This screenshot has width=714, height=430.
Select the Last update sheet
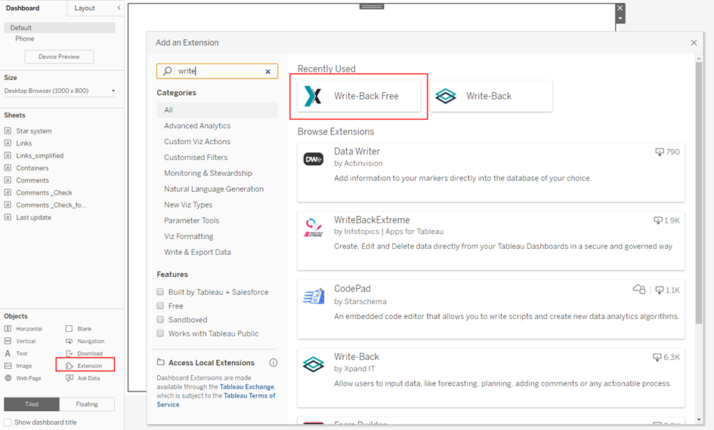point(34,217)
